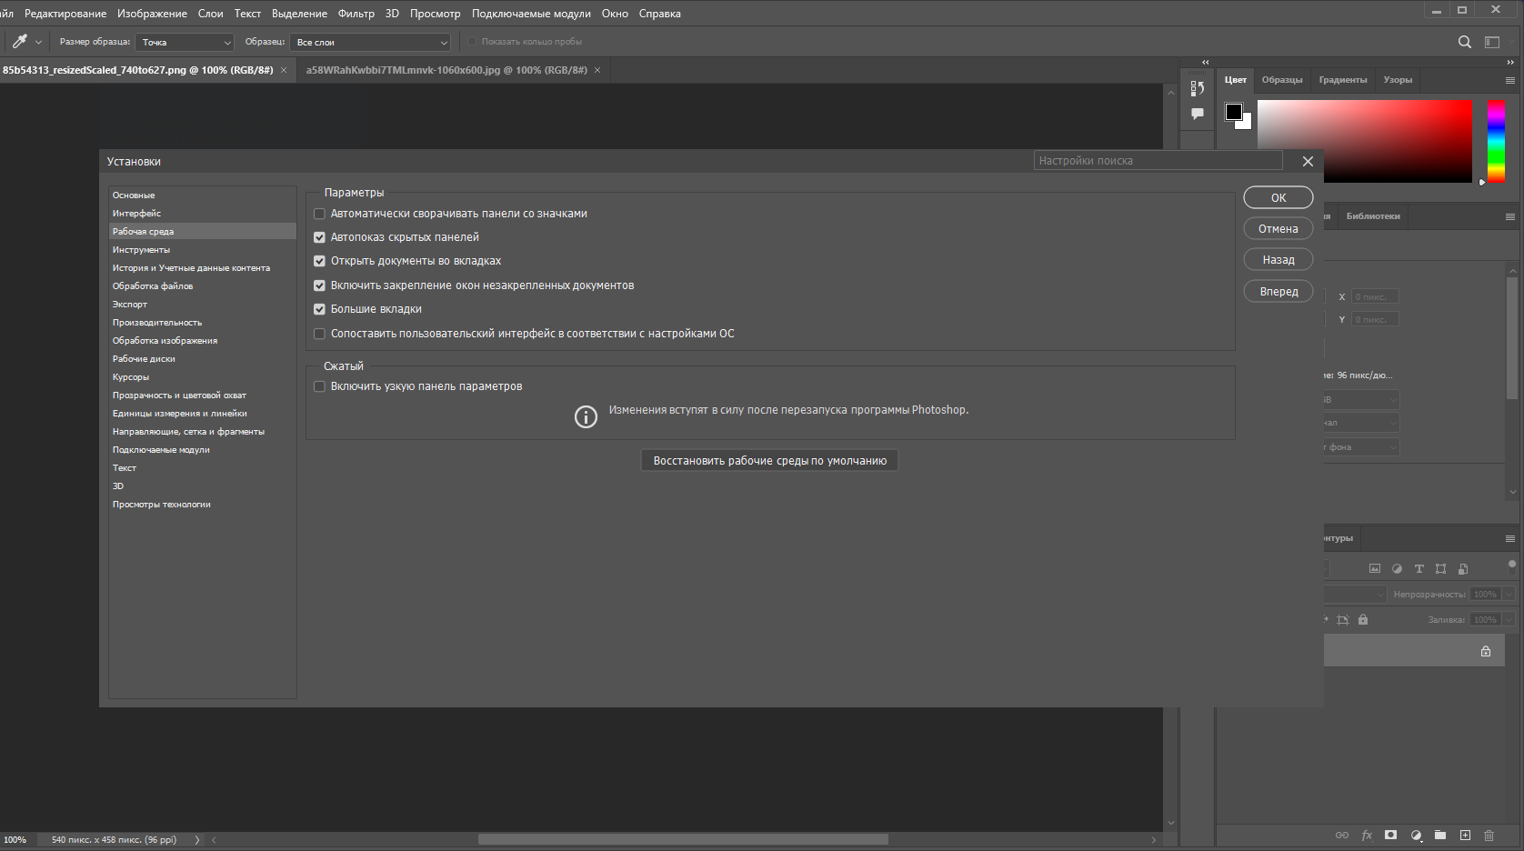This screenshot has width=1524, height=851.
Task: Open the tool preset picker arrow
Action: pos(38,42)
